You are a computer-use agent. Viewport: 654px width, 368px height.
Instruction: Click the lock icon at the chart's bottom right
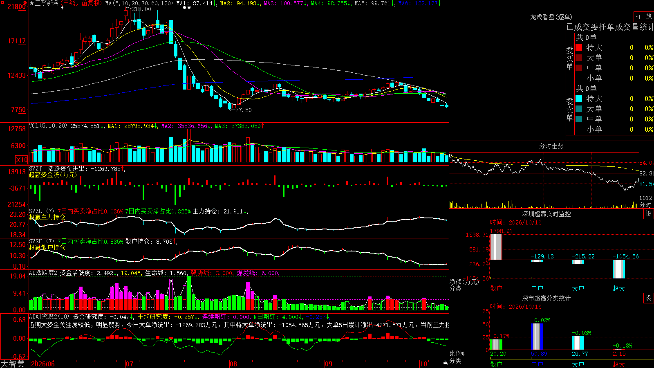tap(445, 363)
